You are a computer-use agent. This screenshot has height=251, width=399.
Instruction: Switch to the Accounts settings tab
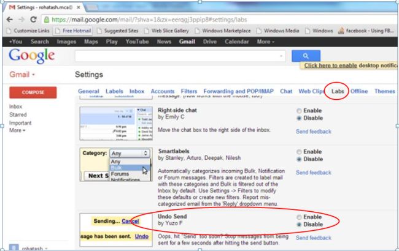[x=163, y=91]
